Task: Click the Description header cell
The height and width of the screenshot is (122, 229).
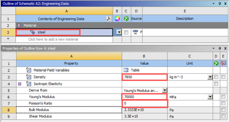Action: click(185, 18)
